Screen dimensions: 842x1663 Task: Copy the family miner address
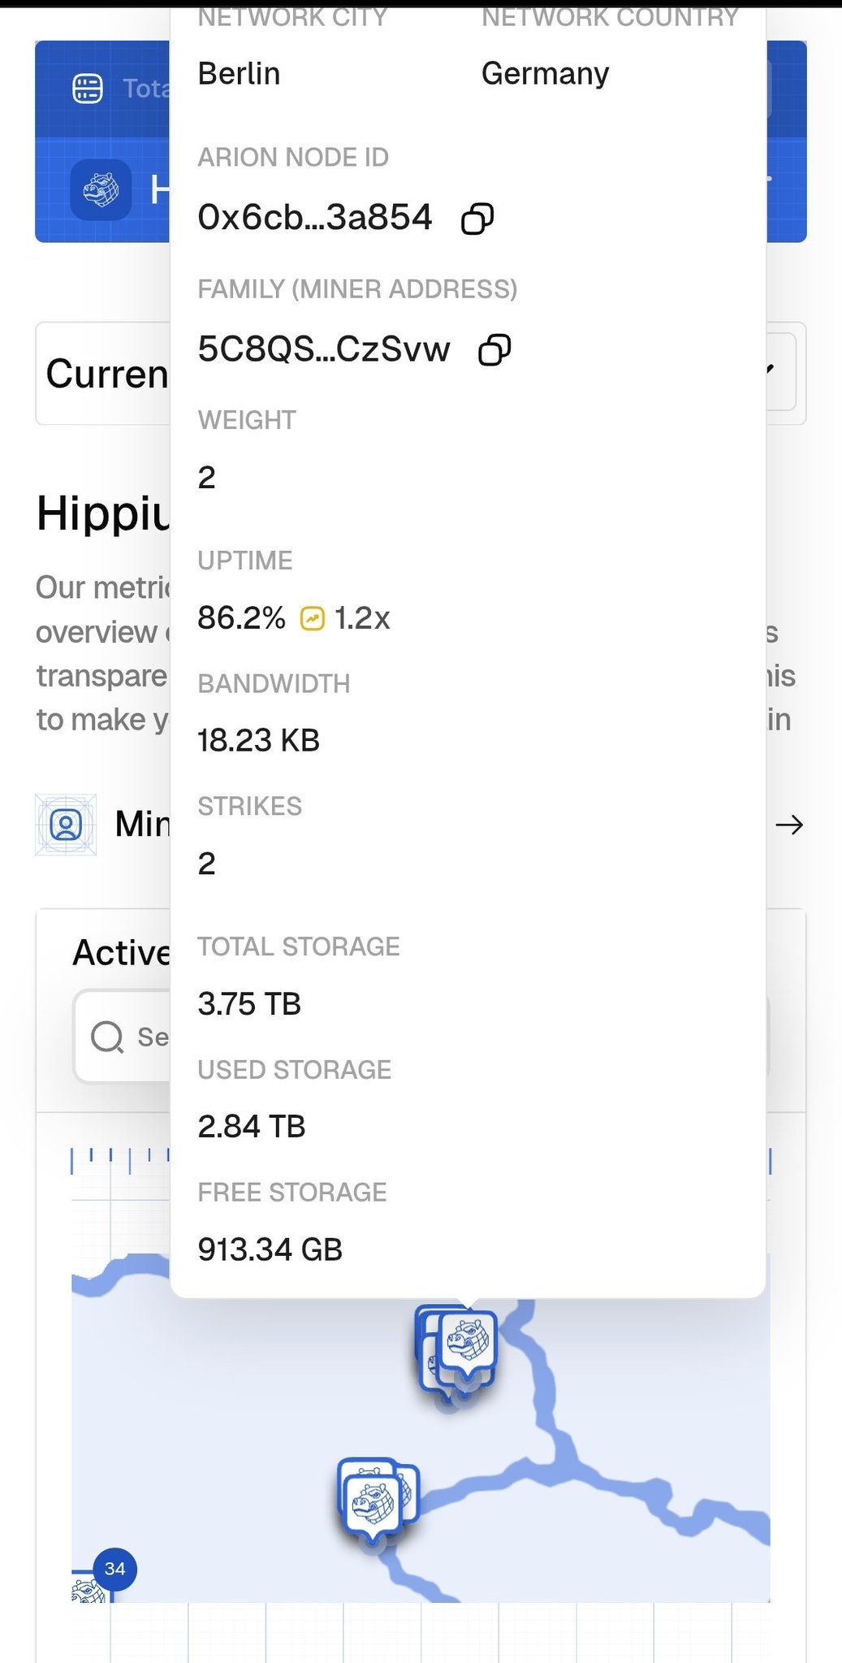[494, 350]
